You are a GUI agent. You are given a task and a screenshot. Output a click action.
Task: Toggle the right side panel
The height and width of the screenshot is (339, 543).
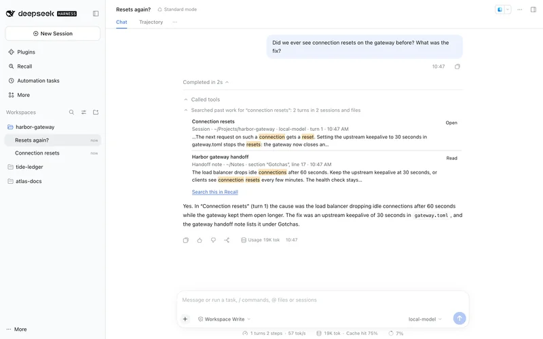point(533,9)
